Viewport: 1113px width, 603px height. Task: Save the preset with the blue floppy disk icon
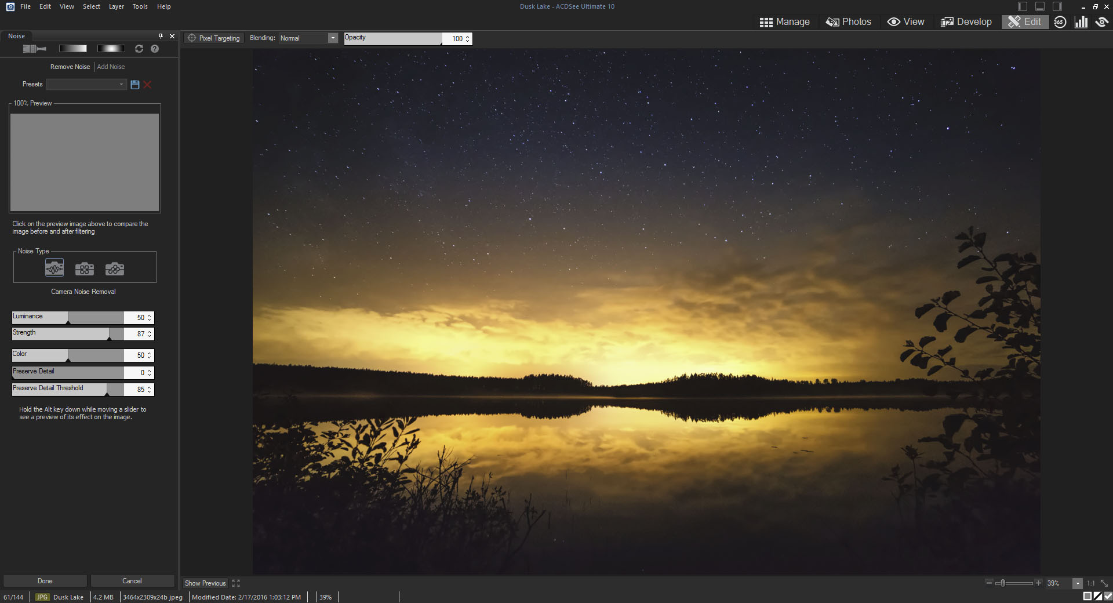(x=135, y=85)
